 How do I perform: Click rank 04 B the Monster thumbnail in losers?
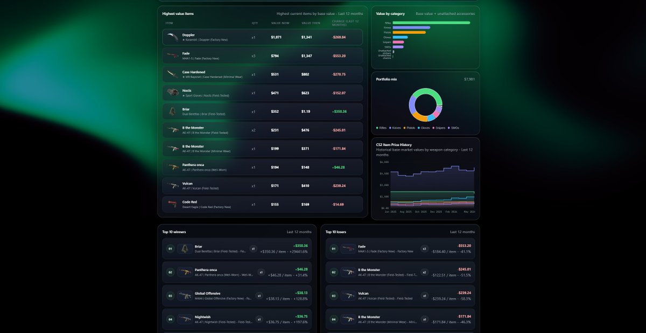[x=348, y=320]
